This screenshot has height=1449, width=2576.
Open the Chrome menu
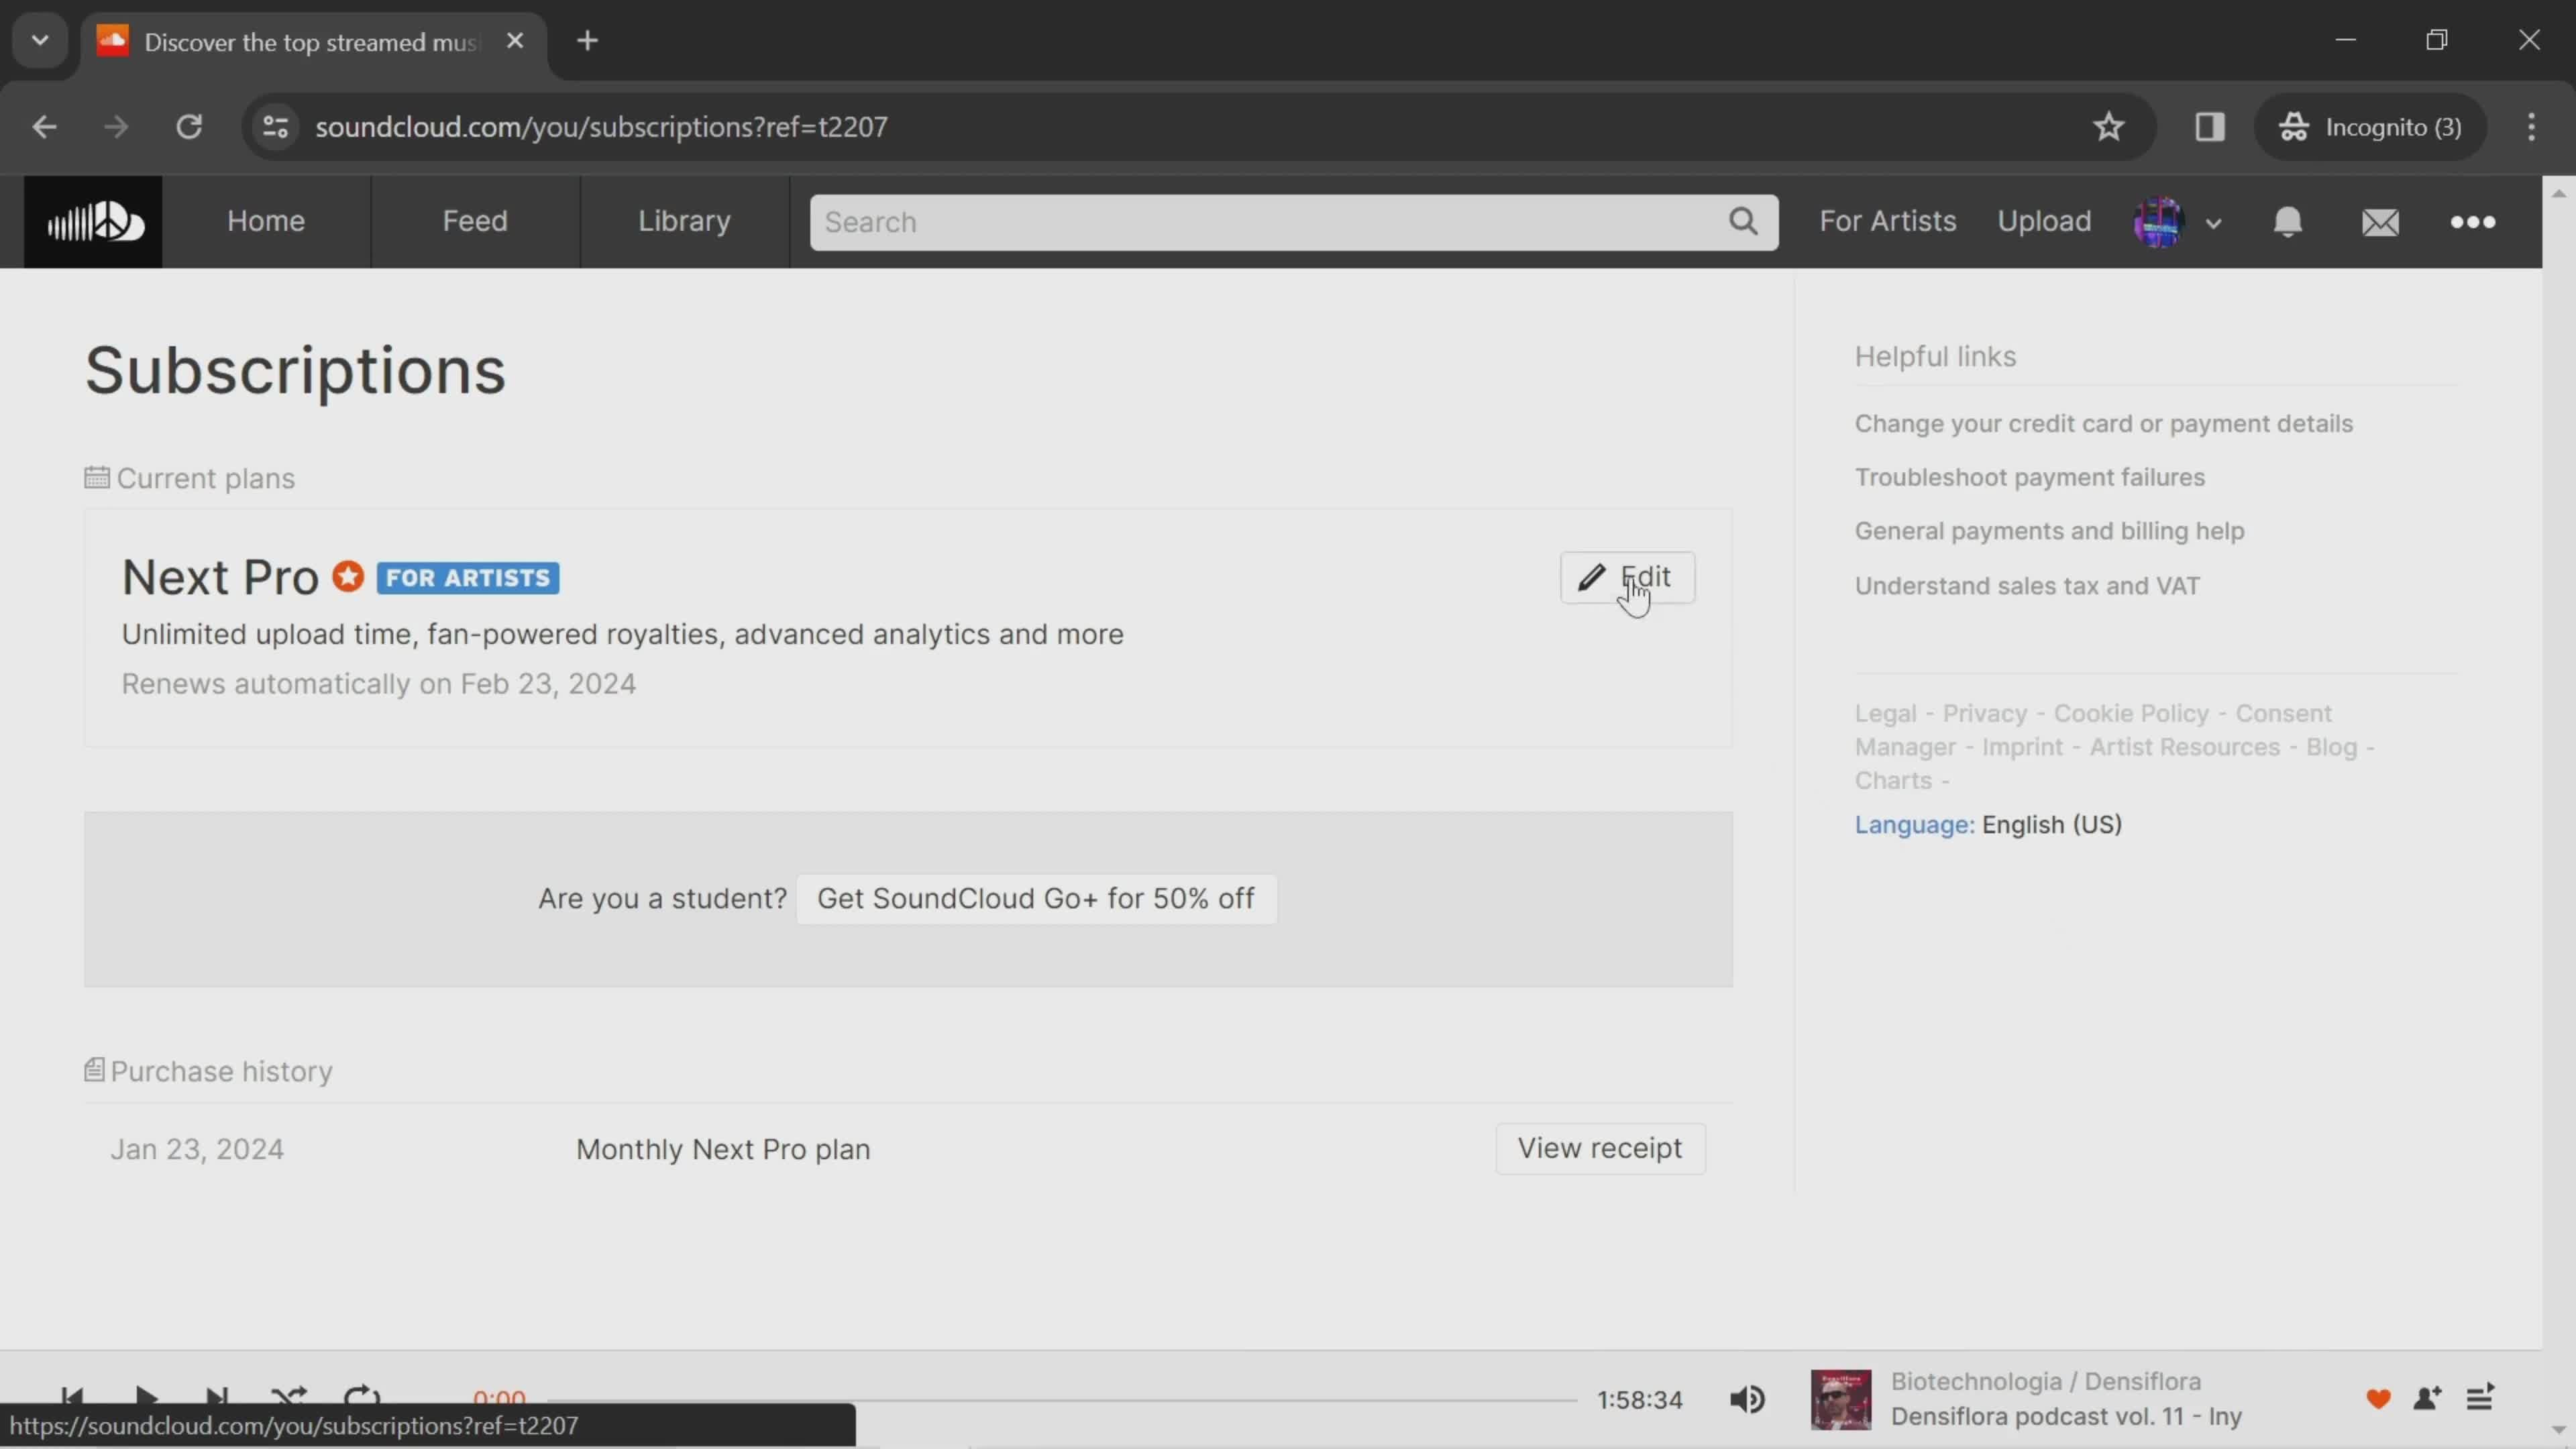click(x=2531, y=127)
